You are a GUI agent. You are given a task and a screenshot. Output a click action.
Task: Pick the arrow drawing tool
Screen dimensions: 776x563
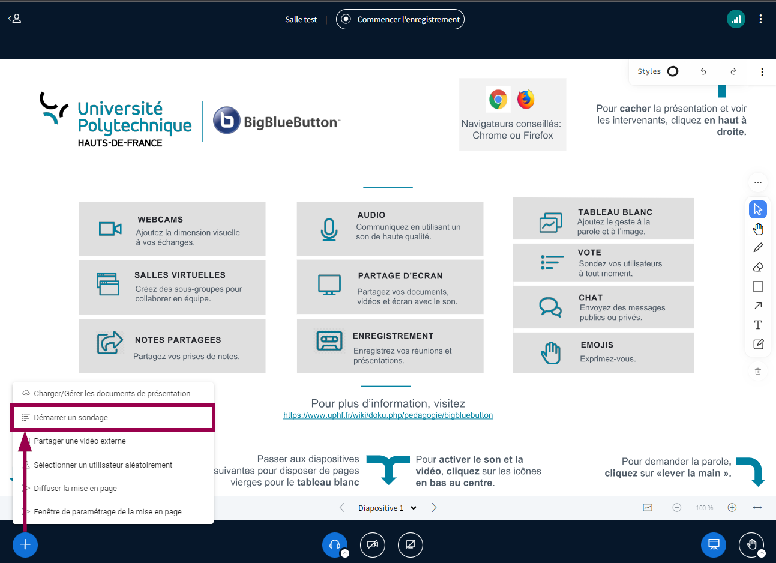758,306
